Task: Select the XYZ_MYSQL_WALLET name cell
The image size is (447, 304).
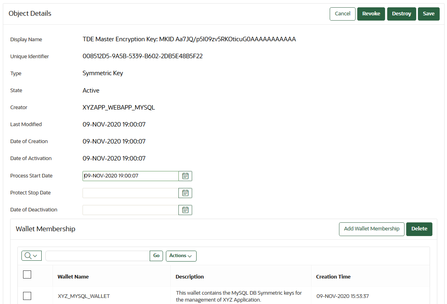Action: [x=83, y=296]
